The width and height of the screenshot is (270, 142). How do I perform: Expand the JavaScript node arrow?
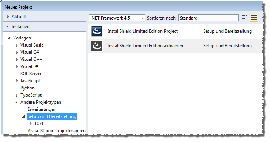17,81
